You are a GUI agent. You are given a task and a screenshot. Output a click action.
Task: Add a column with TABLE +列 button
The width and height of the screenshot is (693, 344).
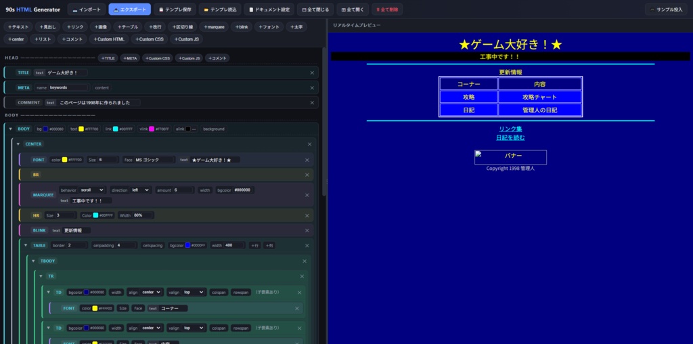(x=269, y=245)
